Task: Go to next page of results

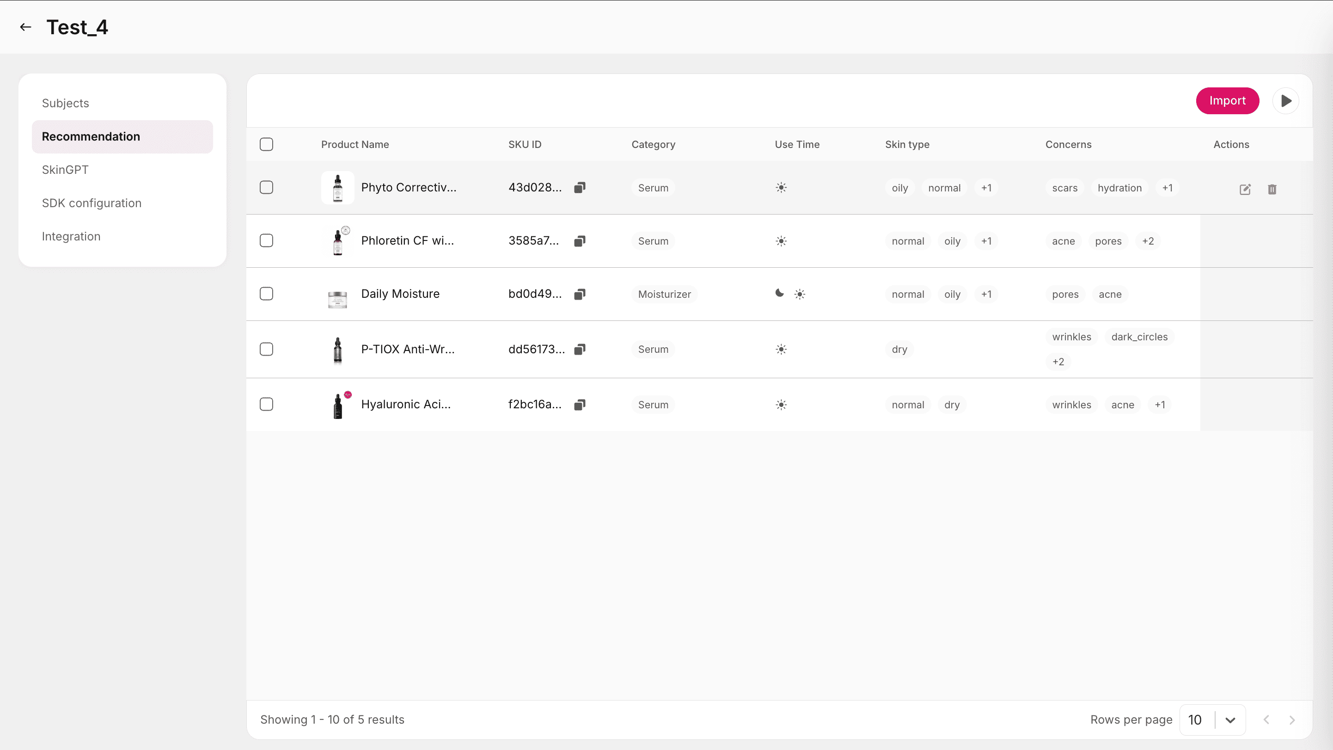Action: point(1291,720)
